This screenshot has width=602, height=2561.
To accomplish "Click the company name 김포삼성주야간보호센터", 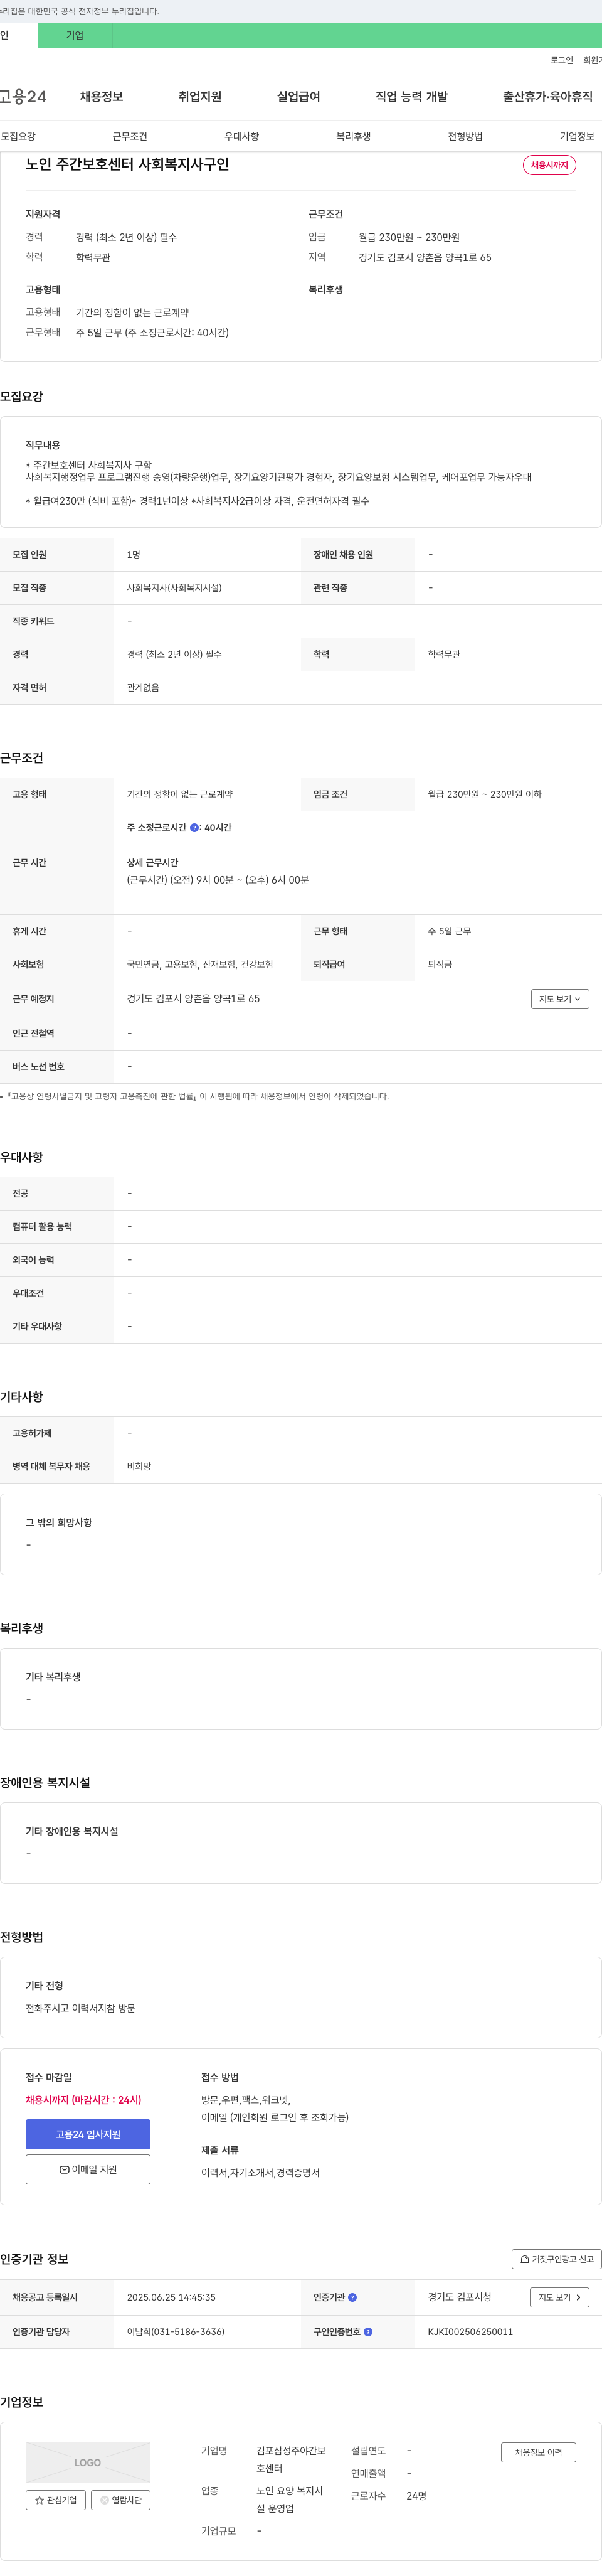I will [x=291, y=2459].
